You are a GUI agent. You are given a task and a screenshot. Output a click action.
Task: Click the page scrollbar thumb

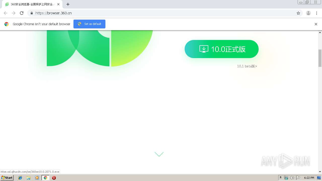(320, 58)
